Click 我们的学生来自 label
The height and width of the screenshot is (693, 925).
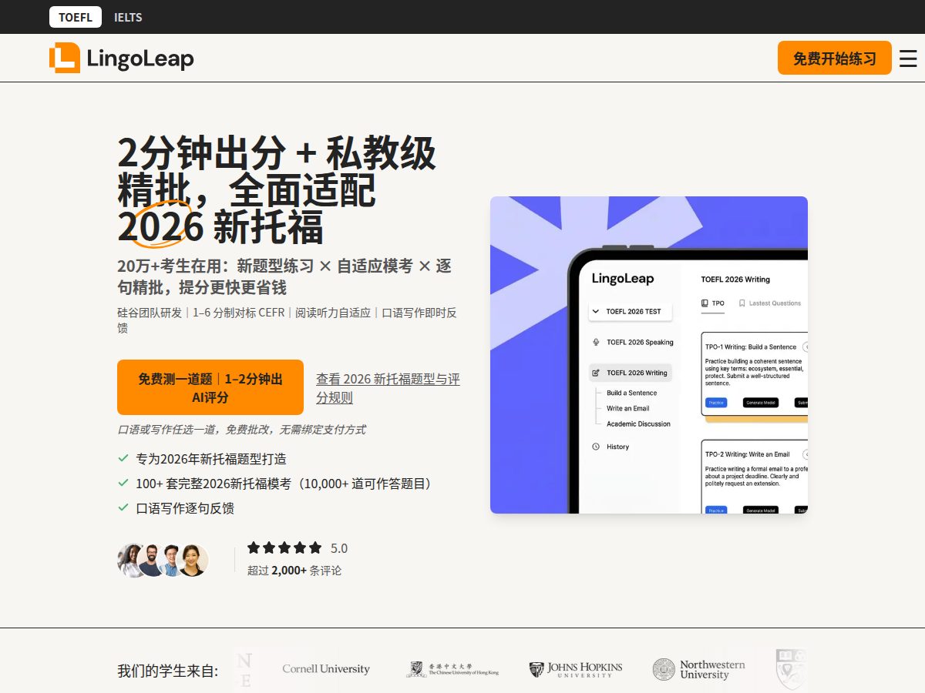[x=167, y=671]
